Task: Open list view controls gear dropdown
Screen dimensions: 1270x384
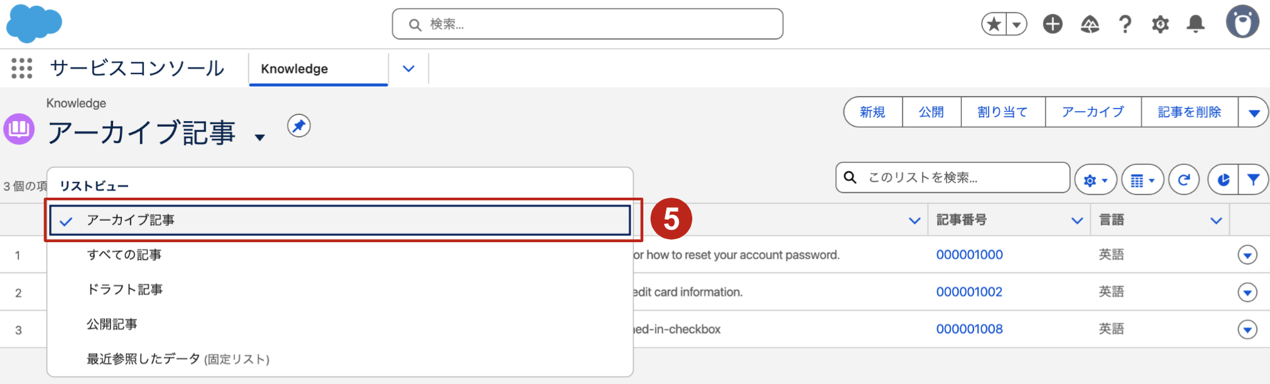Action: click(1095, 180)
